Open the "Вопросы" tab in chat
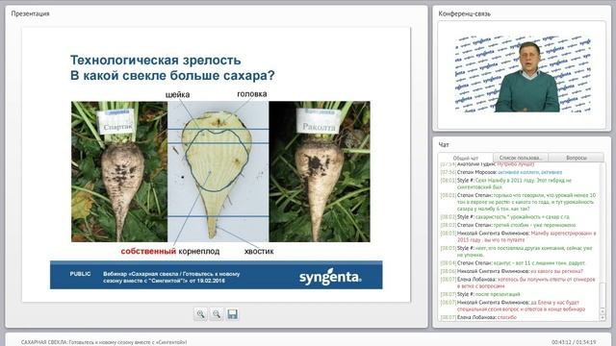 [x=577, y=158]
